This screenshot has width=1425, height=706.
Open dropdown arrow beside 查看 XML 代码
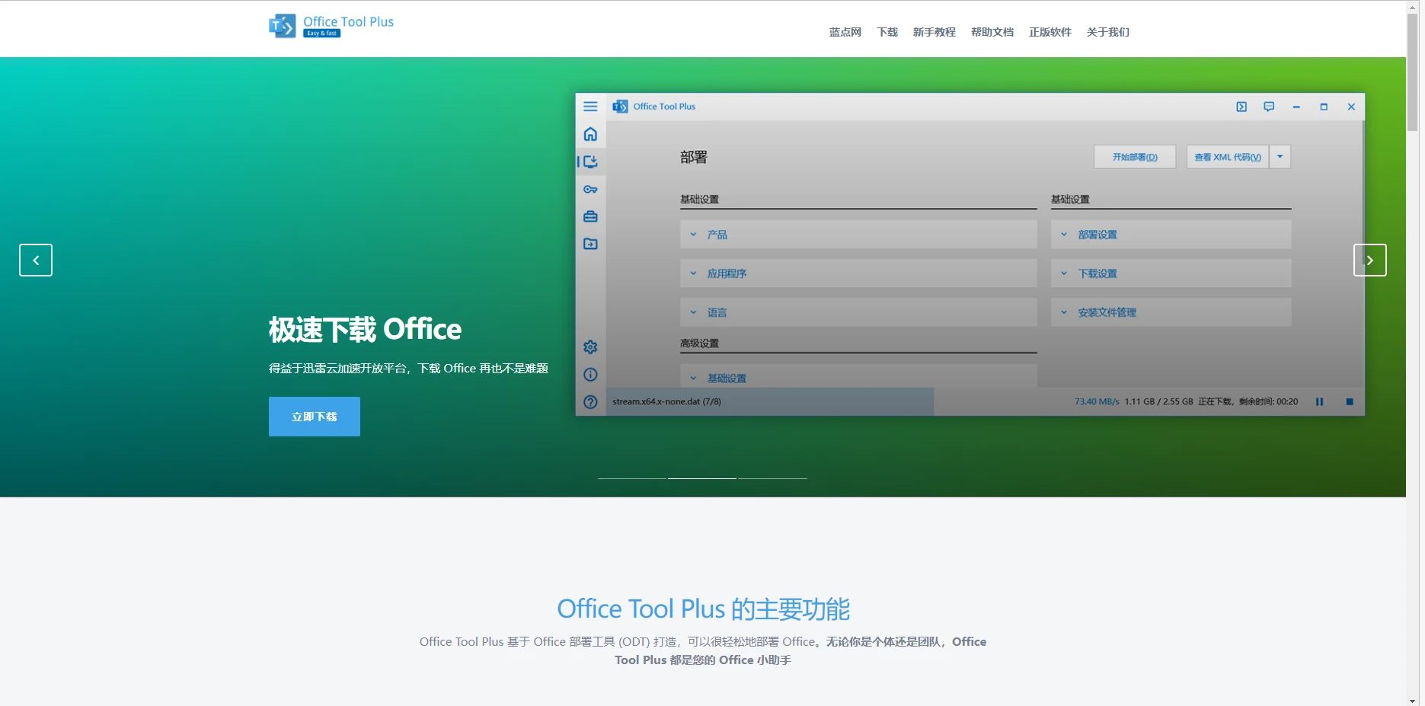1280,157
